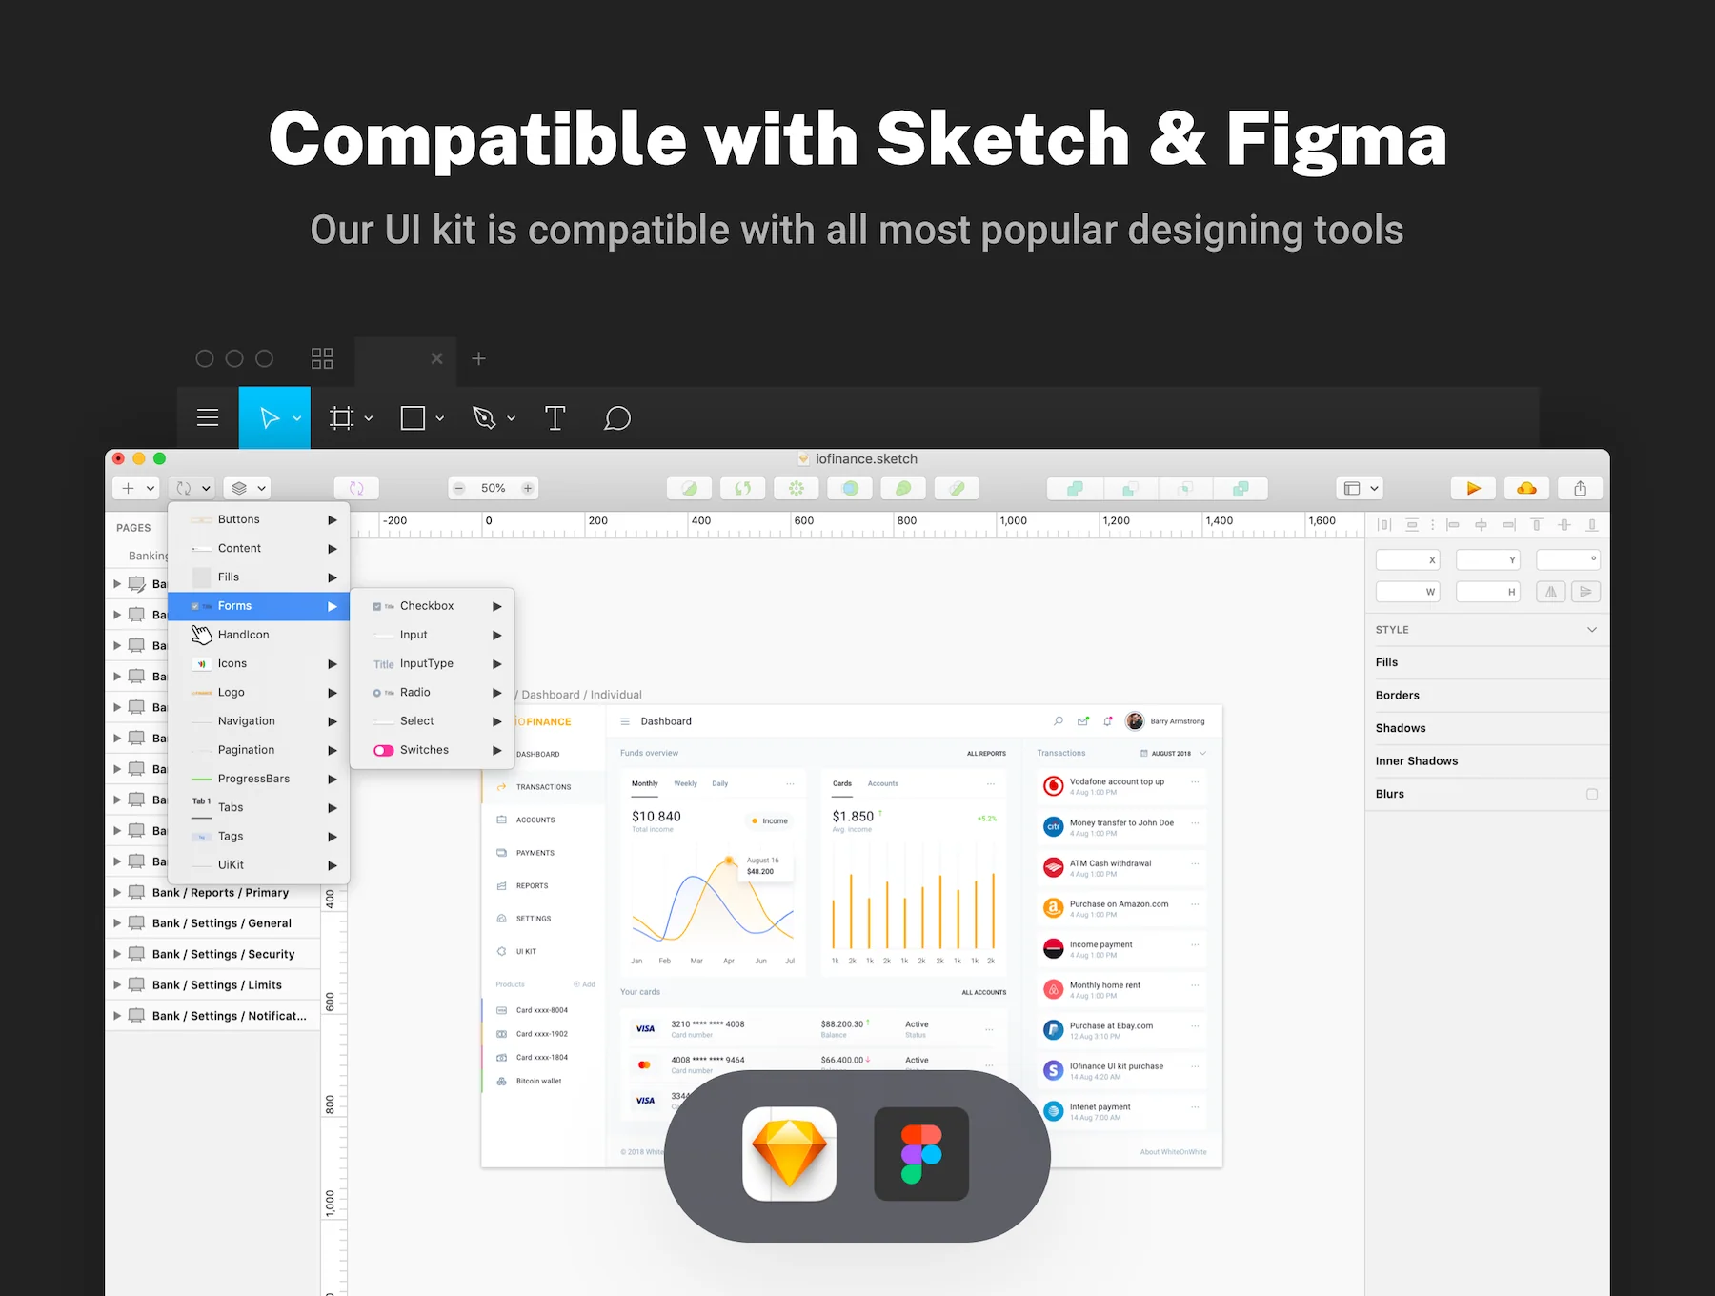Click the flip horizontal icon in inspector
This screenshot has width=1715, height=1296.
pyautogui.click(x=1551, y=592)
